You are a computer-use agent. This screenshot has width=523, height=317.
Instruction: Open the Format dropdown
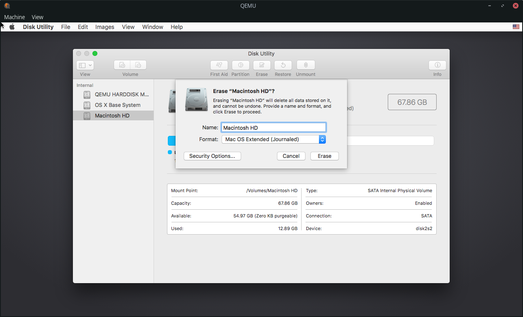274,139
